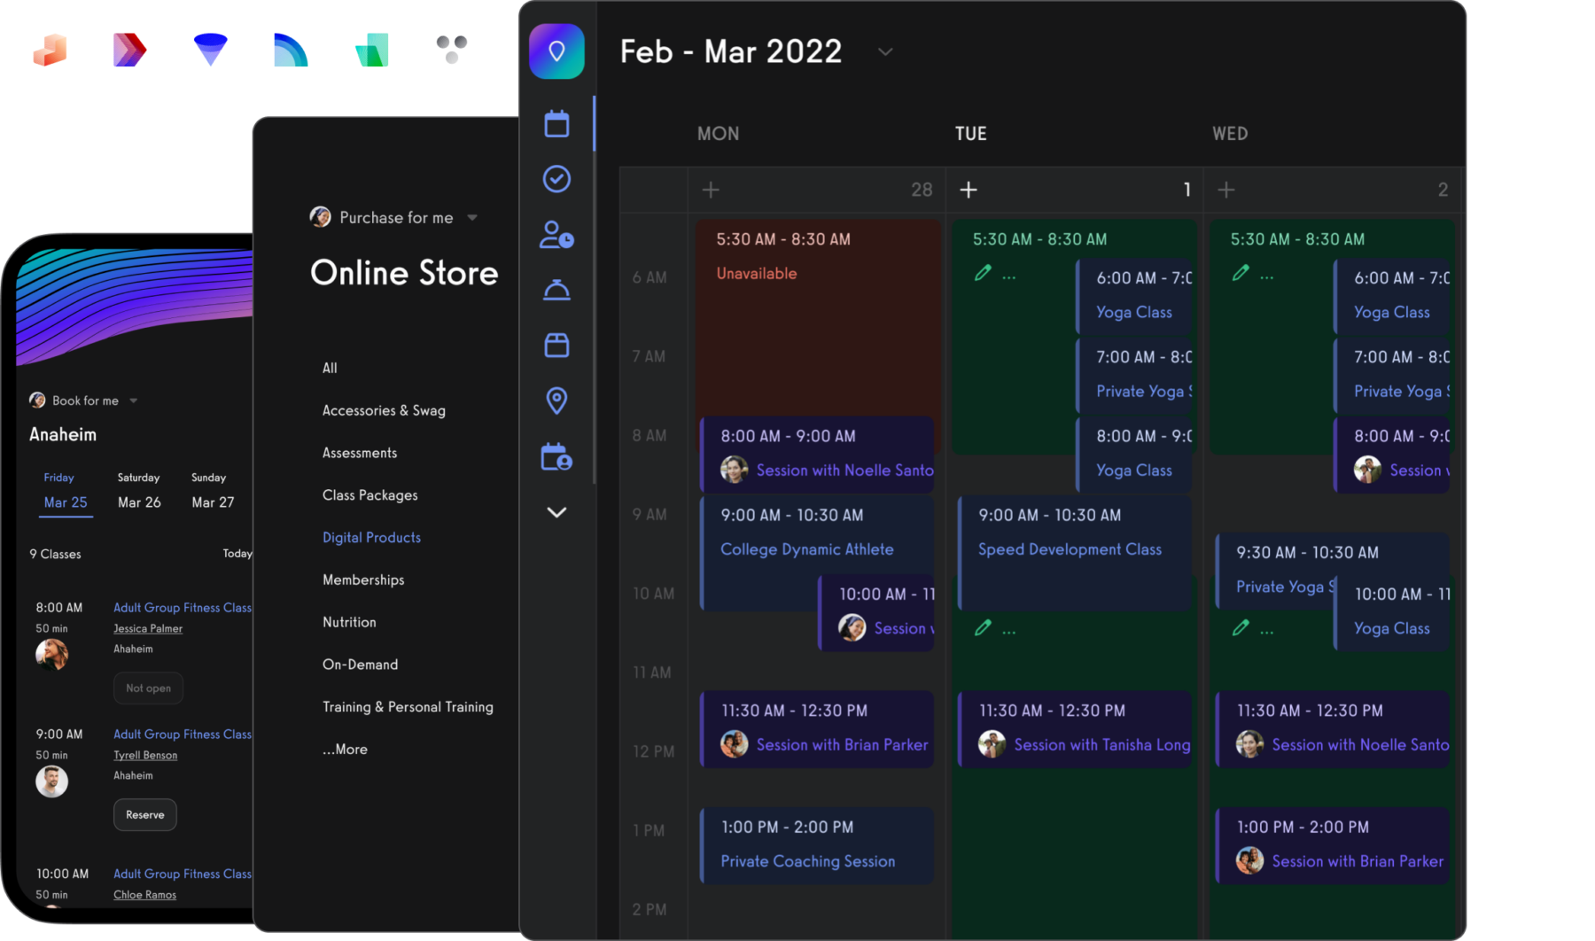Screen dimensions: 1595x941
Task: Open the calendar icon in sidebar
Action: click(x=556, y=124)
